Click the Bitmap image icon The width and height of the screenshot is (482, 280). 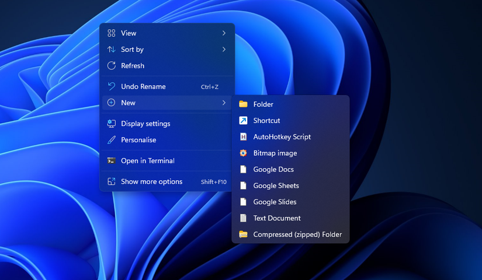243,153
